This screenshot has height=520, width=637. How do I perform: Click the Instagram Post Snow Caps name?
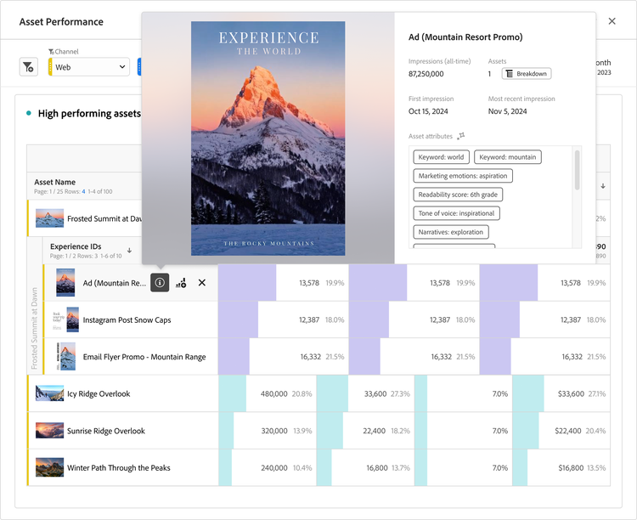coord(127,320)
